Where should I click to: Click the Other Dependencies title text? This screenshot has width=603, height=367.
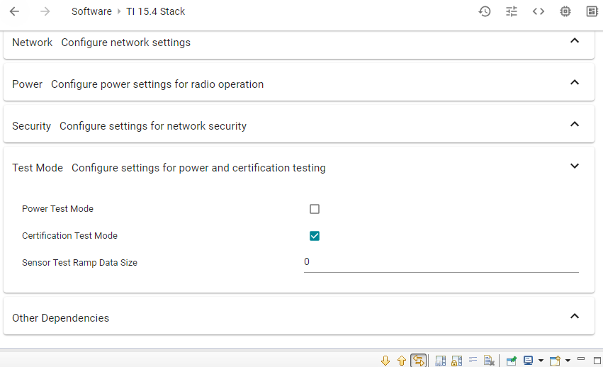(60, 318)
